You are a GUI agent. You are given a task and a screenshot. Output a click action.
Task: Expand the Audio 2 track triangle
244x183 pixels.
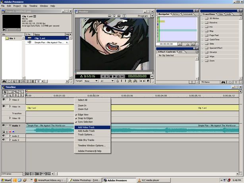(10, 136)
